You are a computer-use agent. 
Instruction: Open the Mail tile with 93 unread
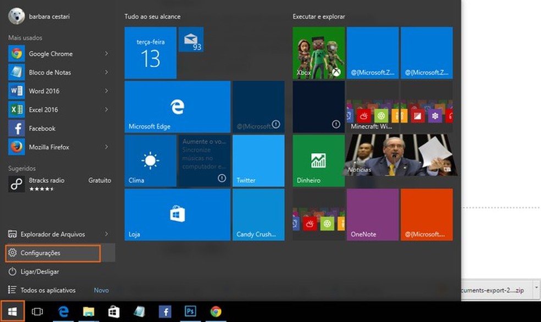click(x=191, y=40)
